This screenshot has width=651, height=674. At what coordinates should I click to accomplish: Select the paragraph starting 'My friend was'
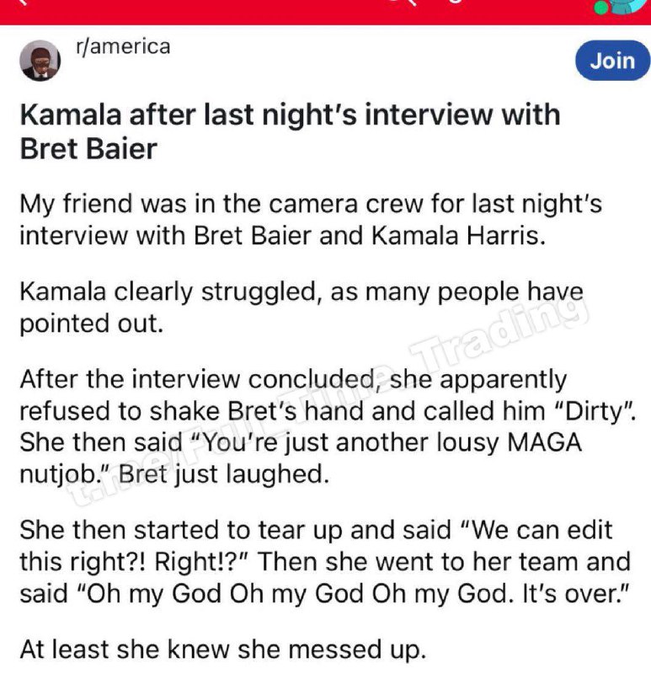pyautogui.click(x=311, y=220)
